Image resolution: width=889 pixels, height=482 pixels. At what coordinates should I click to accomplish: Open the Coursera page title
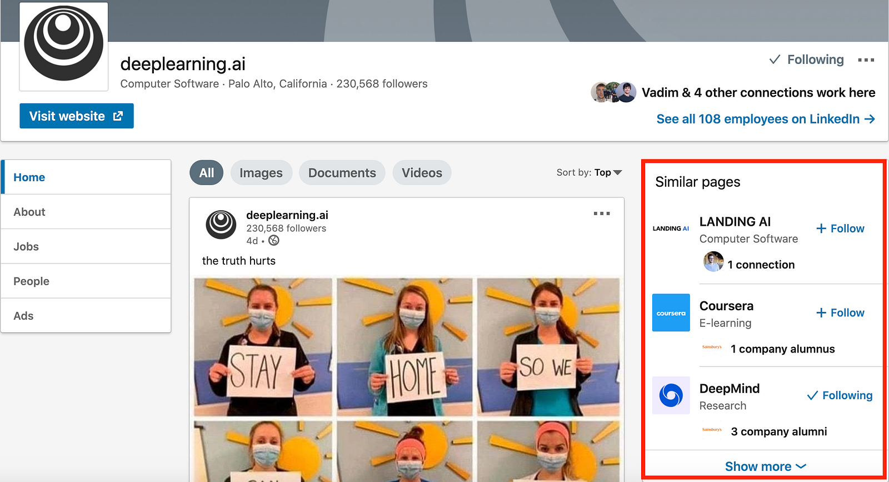click(726, 306)
